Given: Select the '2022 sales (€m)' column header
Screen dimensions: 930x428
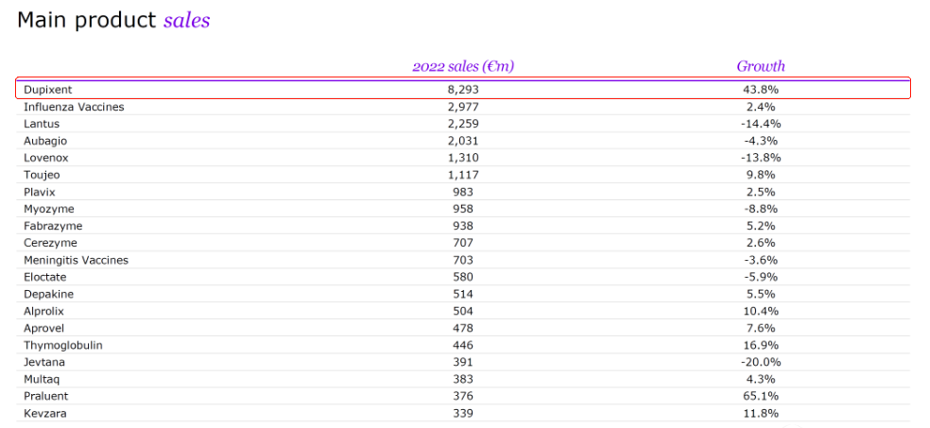Looking at the screenshot, I should click(x=463, y=66).
